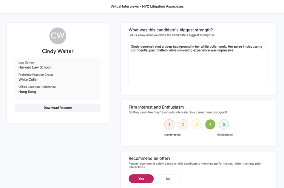Click the White Collar practice group value
The width and height of the screenshot is (284, 188).
point(28,79)
